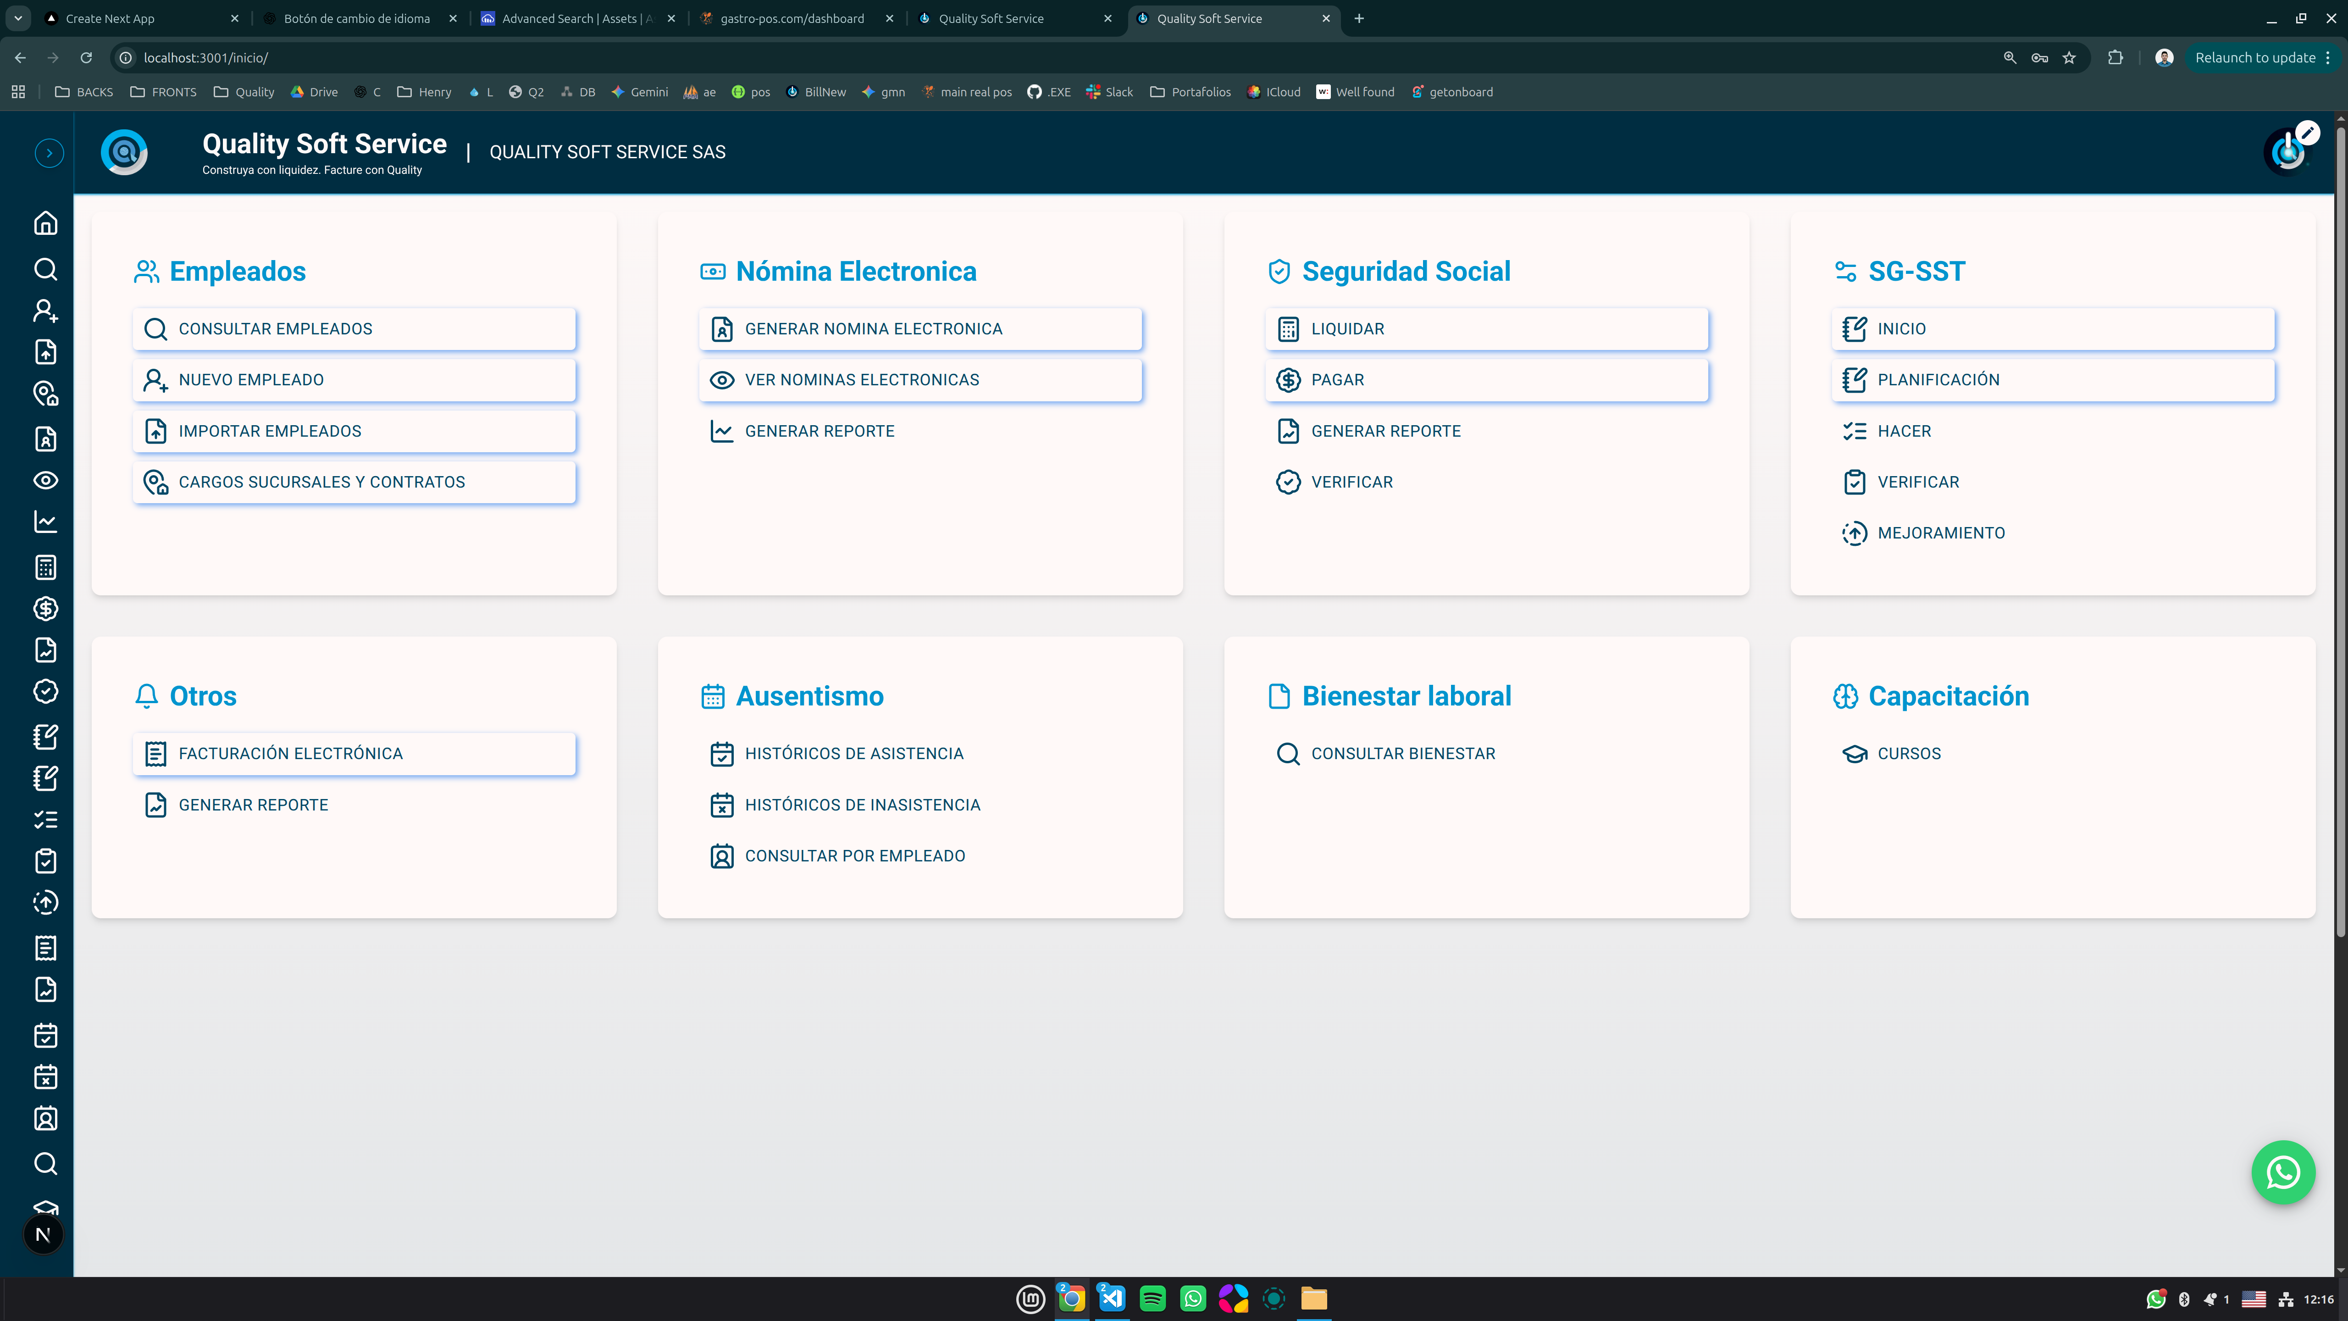Click the pencil edit icon on avatar

2307,133
